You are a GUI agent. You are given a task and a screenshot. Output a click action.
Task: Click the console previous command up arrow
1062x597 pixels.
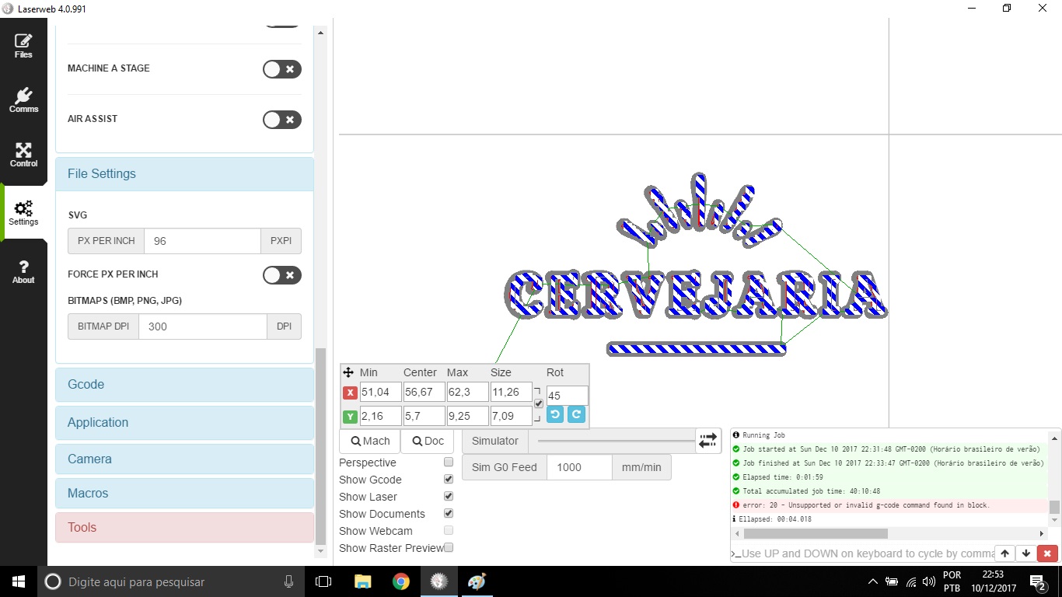tap(1004, 553)
